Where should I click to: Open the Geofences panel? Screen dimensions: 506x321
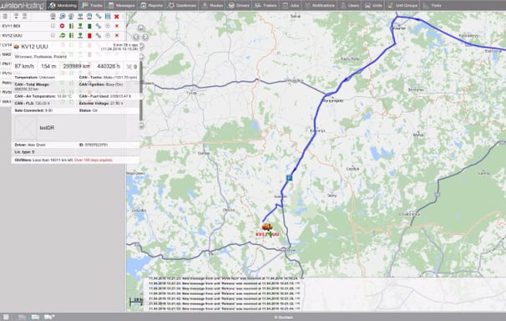(182, 5)
